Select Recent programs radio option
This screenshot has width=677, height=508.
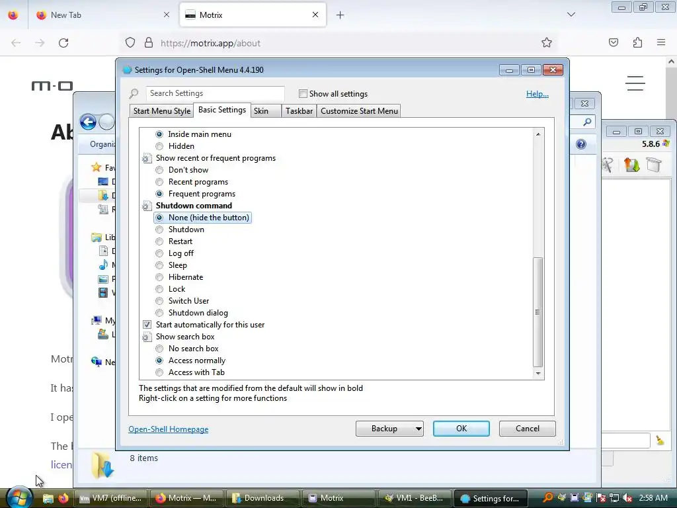tap(159, 183)
